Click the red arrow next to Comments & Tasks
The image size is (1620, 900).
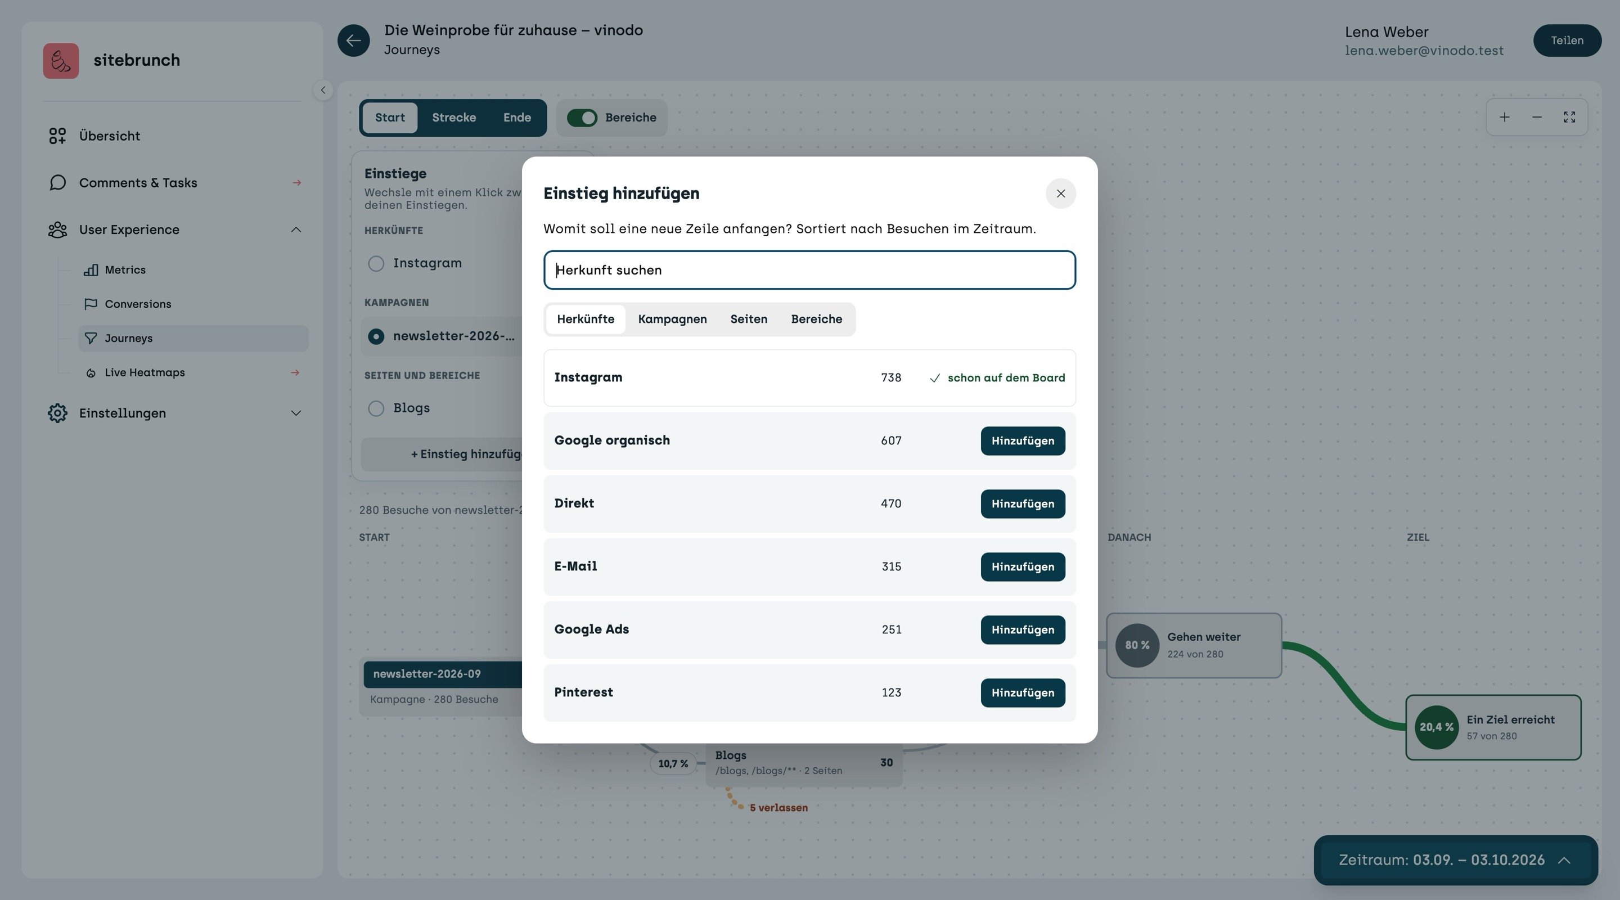pyautogui.click(x=297, y=183)
